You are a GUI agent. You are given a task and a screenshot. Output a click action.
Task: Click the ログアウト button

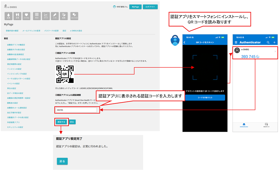150,7
